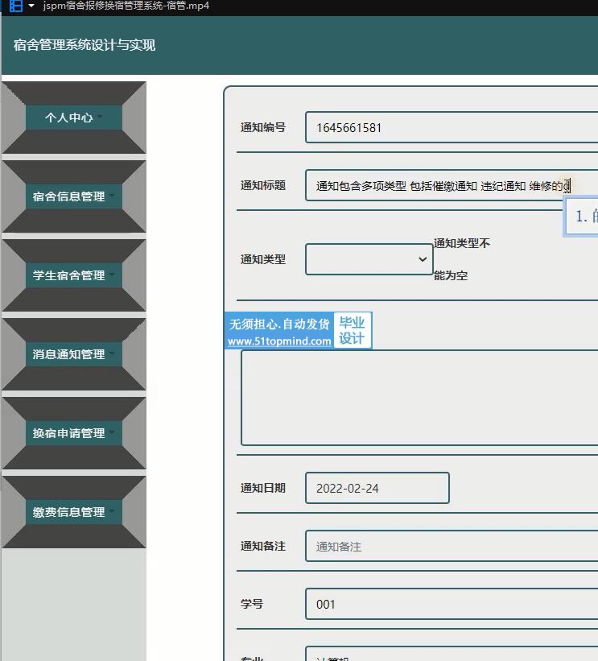Click the large notification content text area
The height and width of the screenshot is (661, 598).
point(419,398)
